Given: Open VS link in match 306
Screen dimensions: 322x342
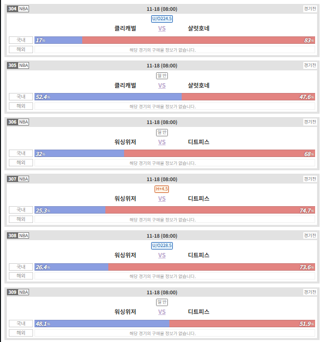Looking at the screenshot, I should pyautogui.click(x=162, y=142).
